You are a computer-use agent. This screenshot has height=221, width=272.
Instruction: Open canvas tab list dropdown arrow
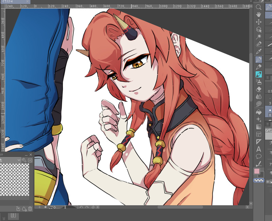click(251, 1)
